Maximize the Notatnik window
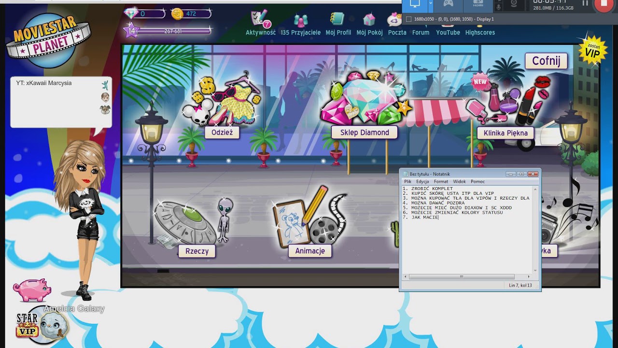This screenshot has height=348, width=618. (521, 174)
